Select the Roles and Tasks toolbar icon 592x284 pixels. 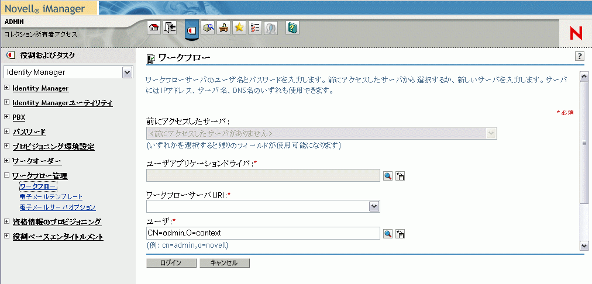pyautogui.click(x=191, y=29)
